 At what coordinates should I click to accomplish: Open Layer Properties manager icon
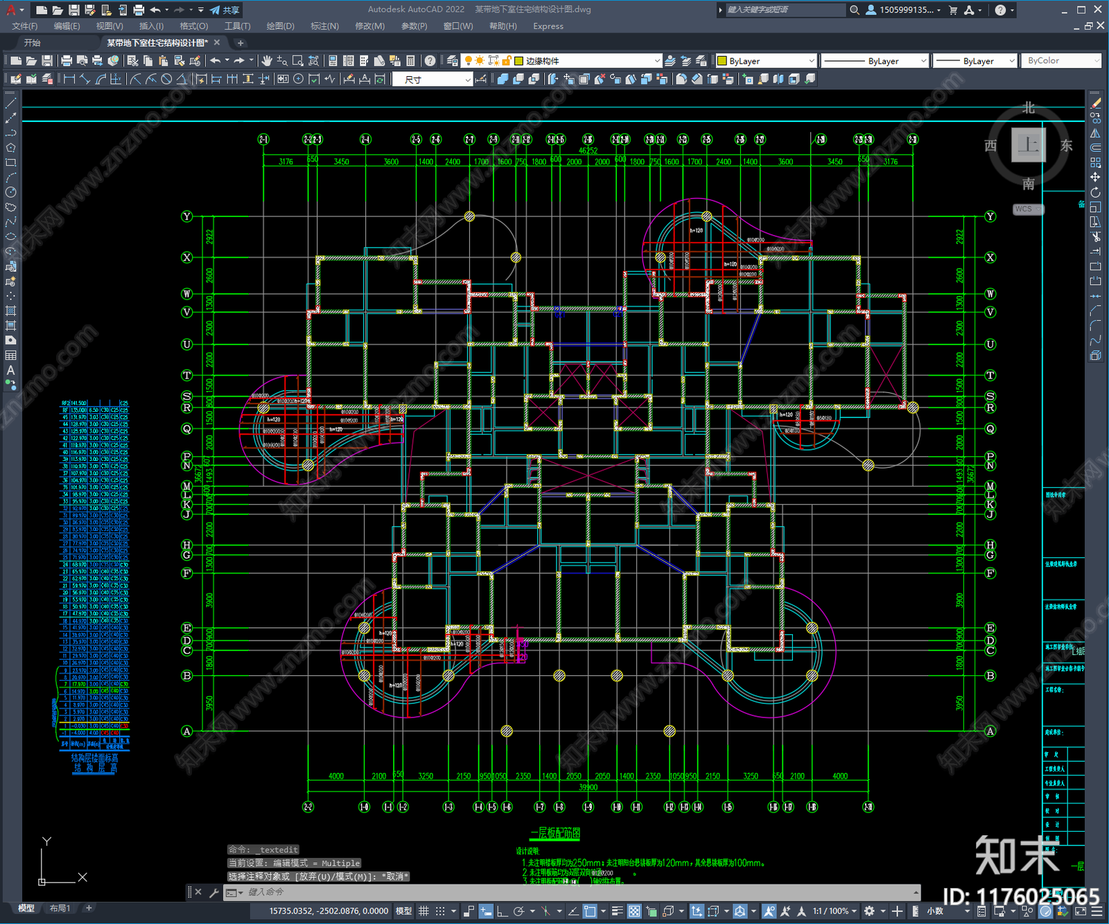(453, 61)
